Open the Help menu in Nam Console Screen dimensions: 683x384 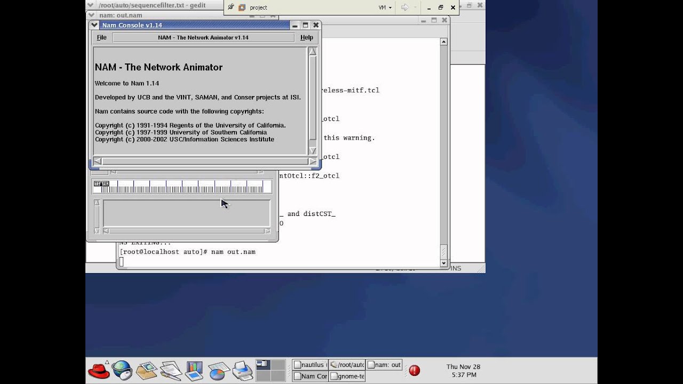tap(307, 37)
